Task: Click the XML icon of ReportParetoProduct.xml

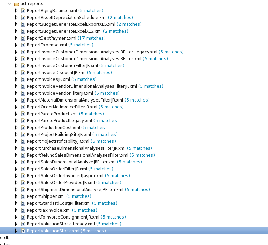Action: tap(23, 114)
